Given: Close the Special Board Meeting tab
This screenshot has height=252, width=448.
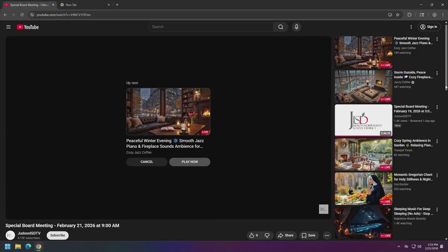Looking at the screenshot, I should [x=53, y=5].
